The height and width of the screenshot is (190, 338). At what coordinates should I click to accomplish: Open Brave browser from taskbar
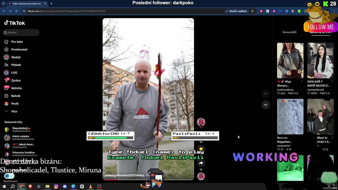point(30,187)
